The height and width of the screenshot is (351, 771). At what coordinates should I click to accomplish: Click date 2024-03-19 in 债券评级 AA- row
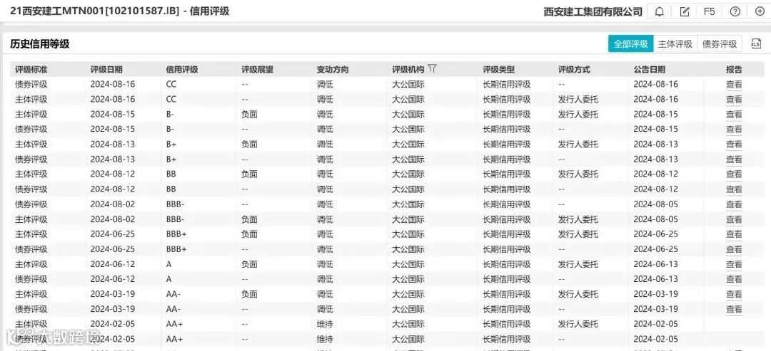click(x=113, y=309)
